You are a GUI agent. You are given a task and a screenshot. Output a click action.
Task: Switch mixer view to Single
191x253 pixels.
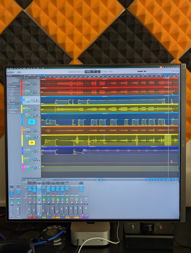97,180
